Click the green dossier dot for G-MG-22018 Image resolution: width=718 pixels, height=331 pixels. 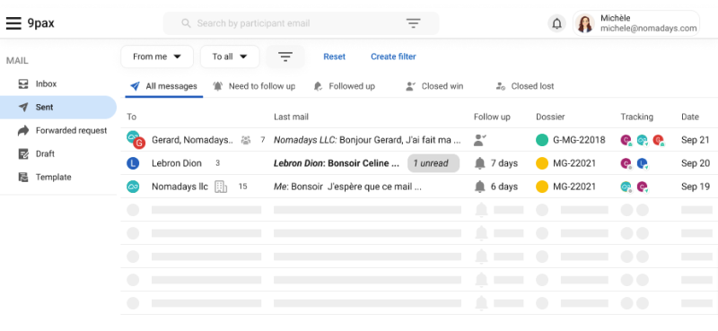point(542,140)
